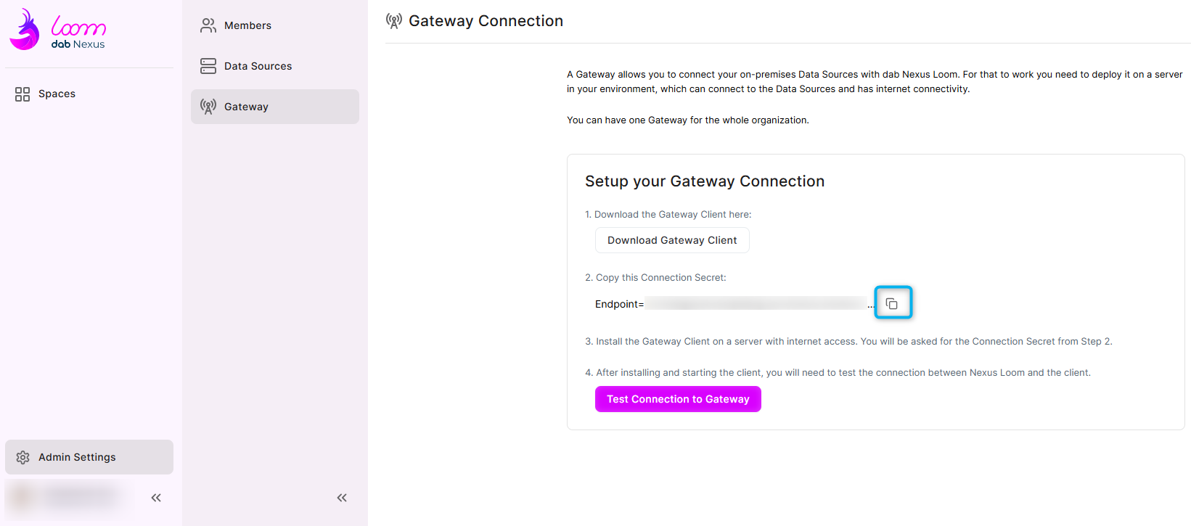
Task: Click the Gateway antenna icon in the sidebar
Action: coord(208,106)
